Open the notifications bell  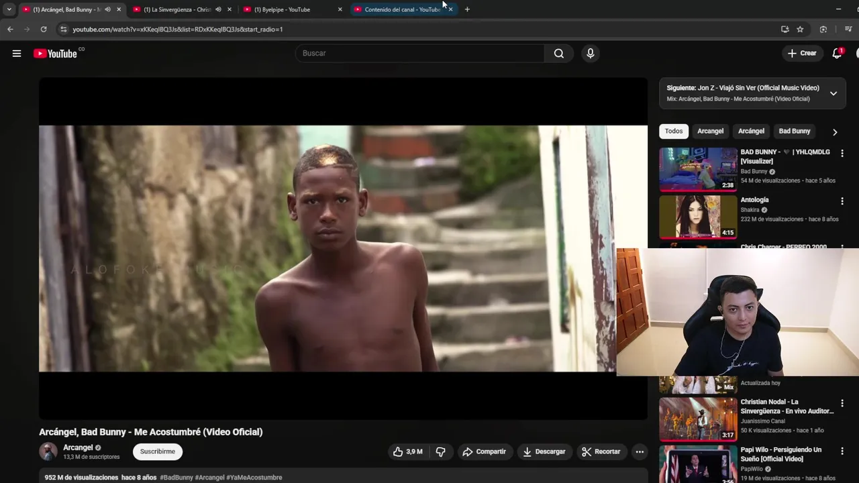[837, 54]
